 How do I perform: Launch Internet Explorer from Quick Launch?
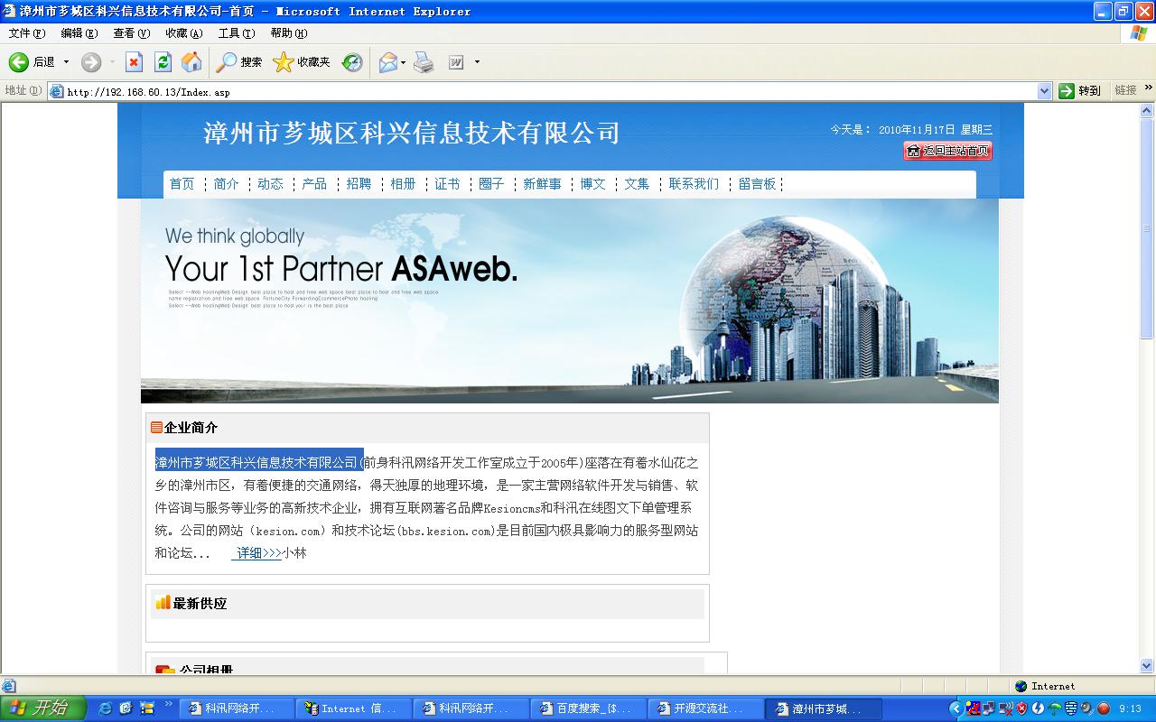pos(106,708)
